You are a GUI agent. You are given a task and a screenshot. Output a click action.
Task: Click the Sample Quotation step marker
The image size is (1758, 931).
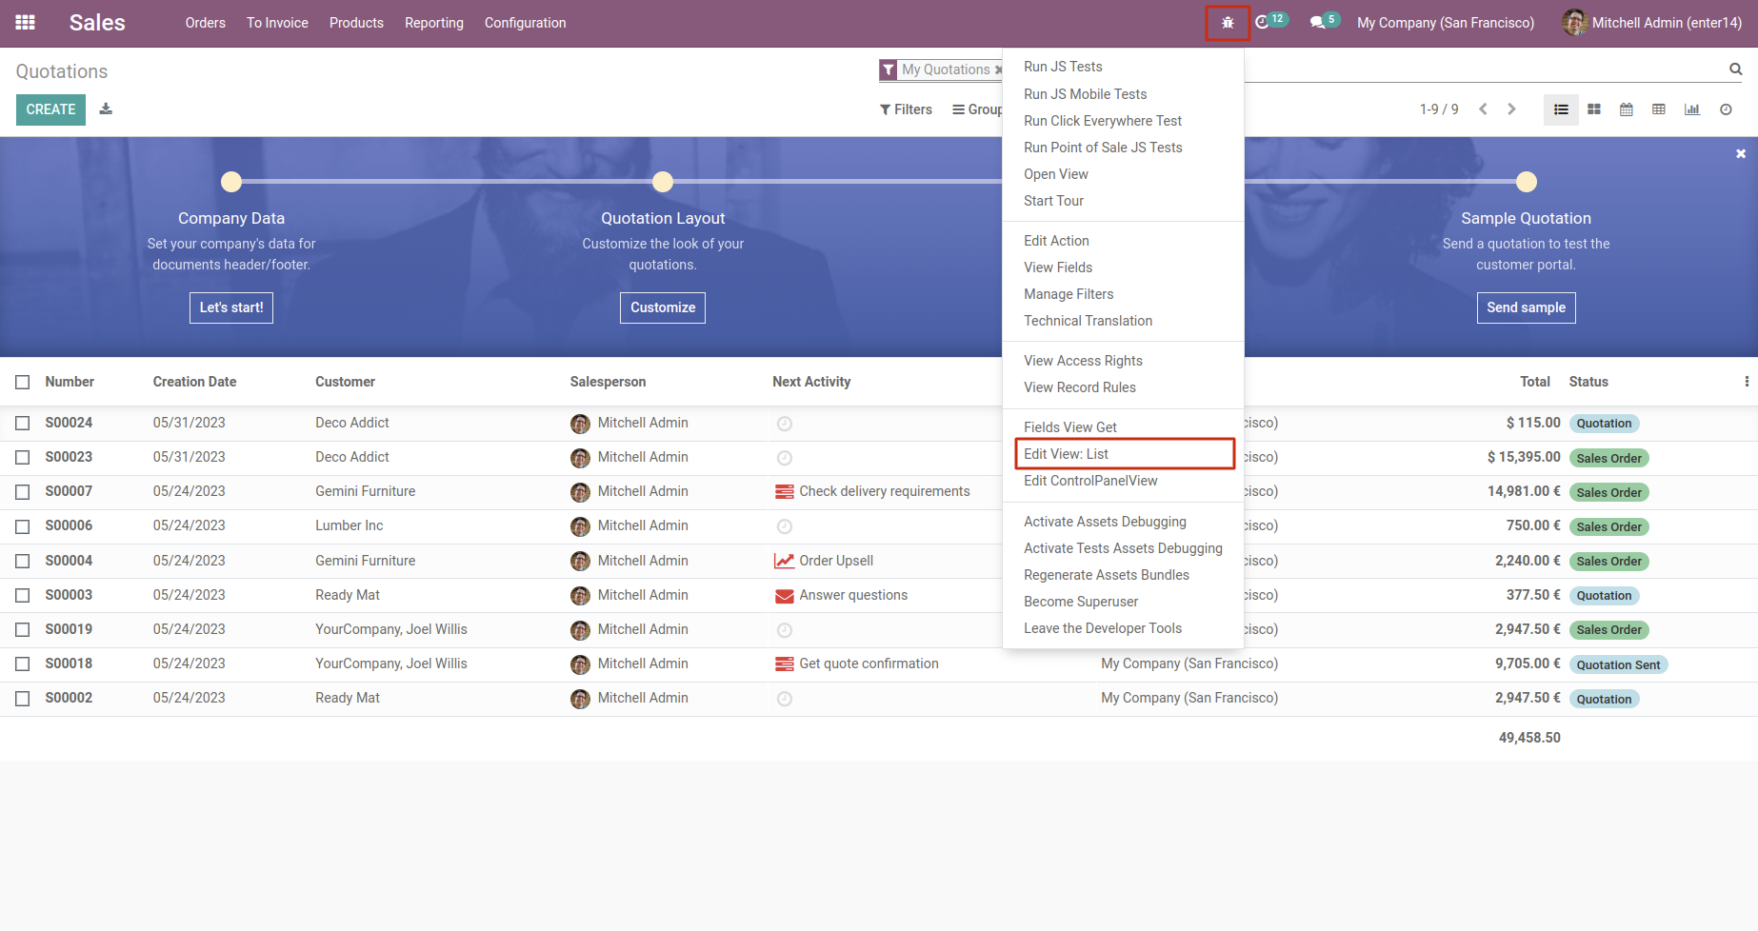[1527, 182]
